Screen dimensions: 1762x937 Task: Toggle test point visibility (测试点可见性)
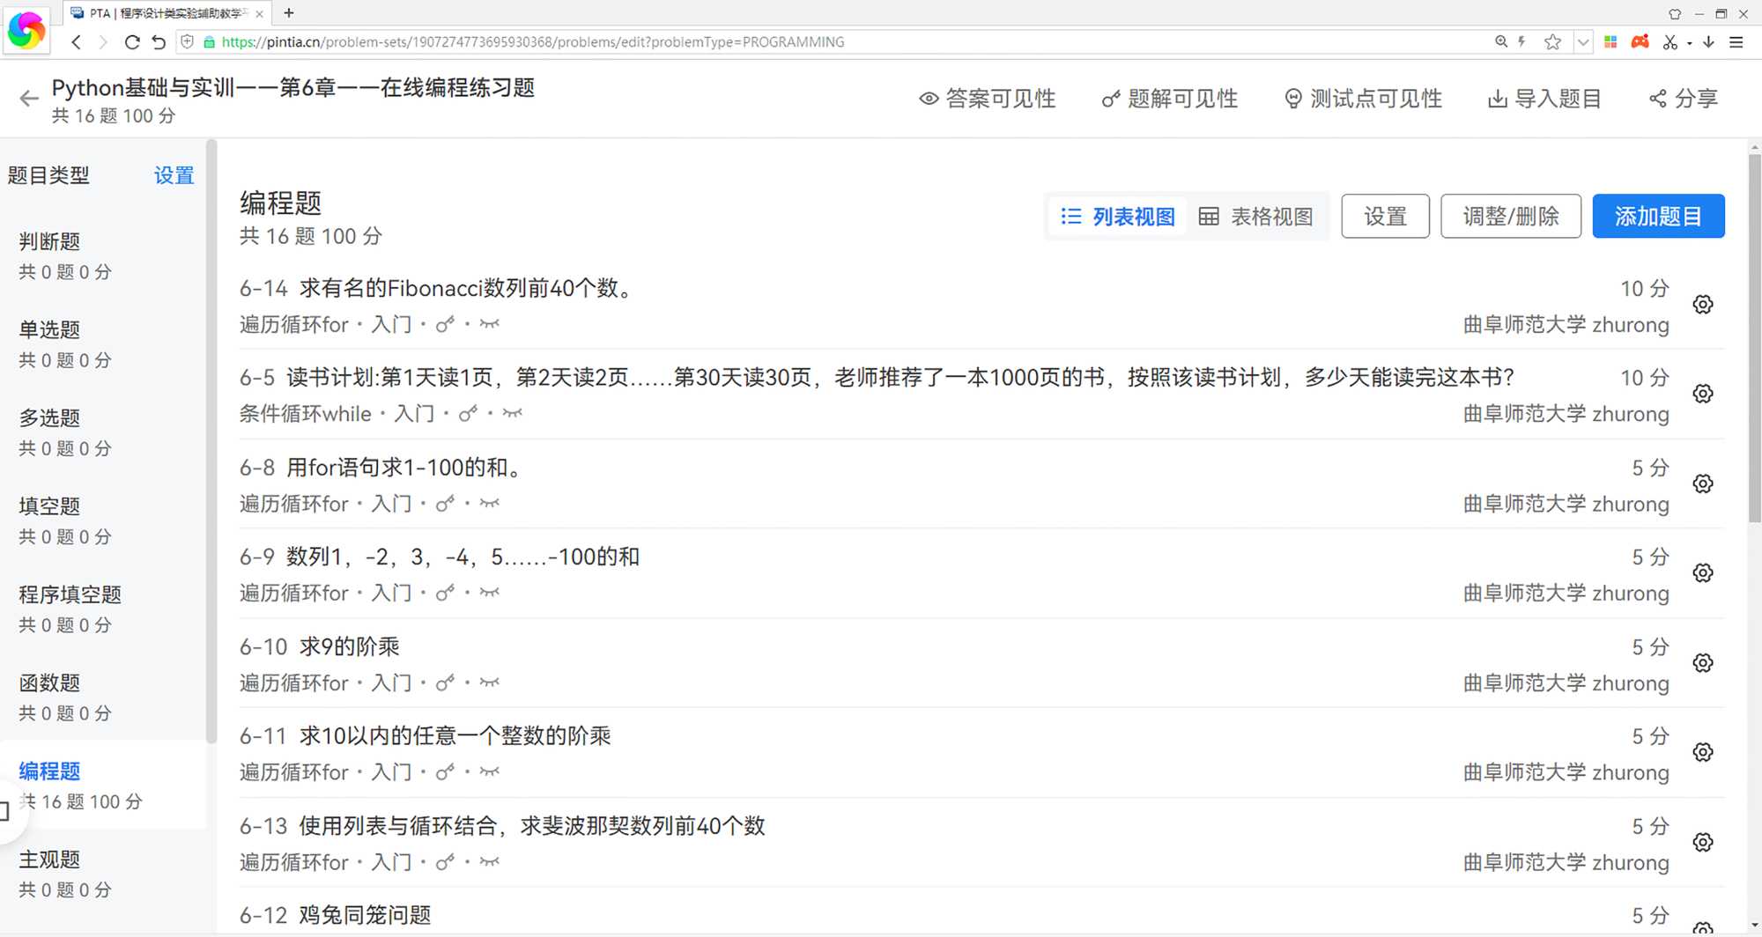click(x=1363, y=99)
